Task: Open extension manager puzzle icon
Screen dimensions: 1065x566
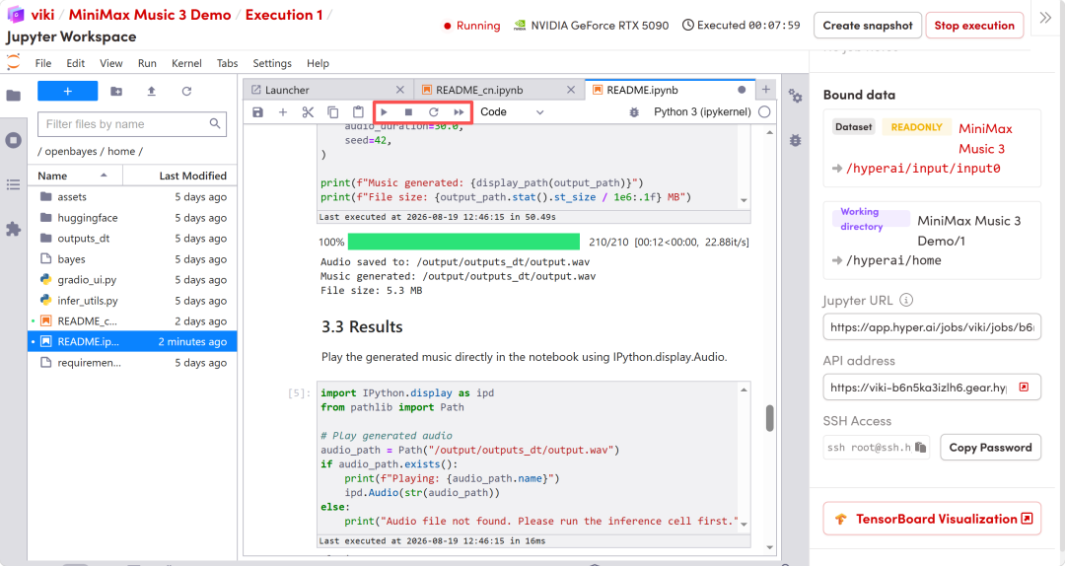Action: [x=14, y=230]
